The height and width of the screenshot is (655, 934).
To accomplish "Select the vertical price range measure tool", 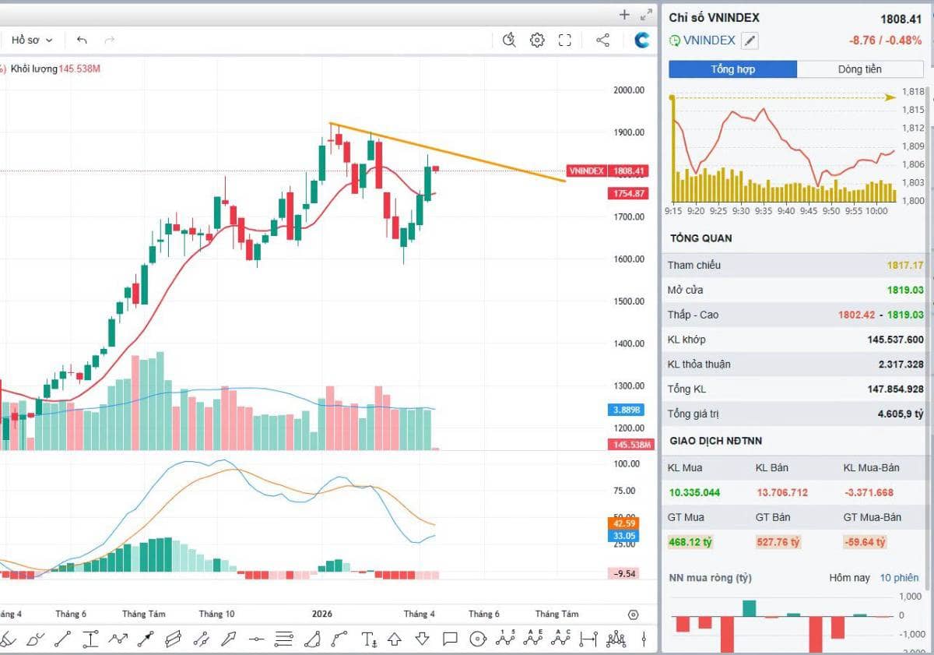I will (90, 639).
